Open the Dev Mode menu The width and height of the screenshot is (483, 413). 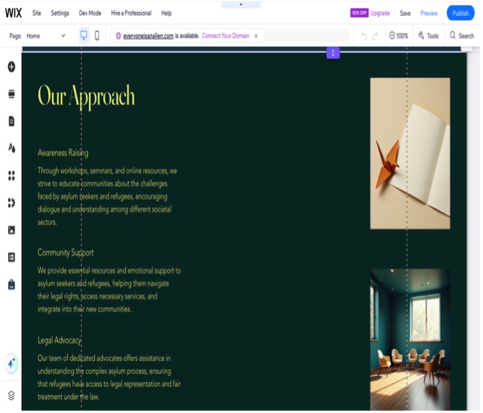[90, 13]
